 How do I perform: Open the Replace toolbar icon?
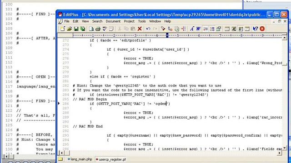170,29
